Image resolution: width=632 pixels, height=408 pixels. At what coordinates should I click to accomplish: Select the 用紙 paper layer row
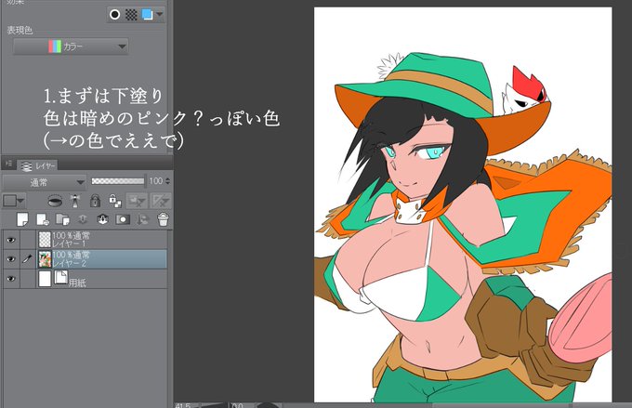(x=86, y=279)
